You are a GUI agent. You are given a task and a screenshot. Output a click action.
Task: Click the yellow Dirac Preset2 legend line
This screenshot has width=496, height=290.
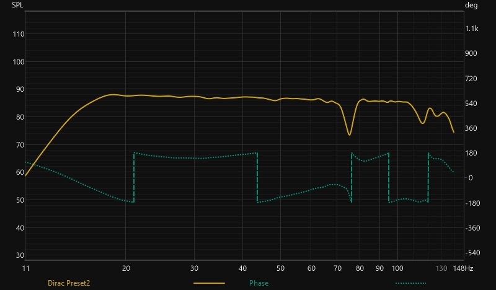pos(209,283)
